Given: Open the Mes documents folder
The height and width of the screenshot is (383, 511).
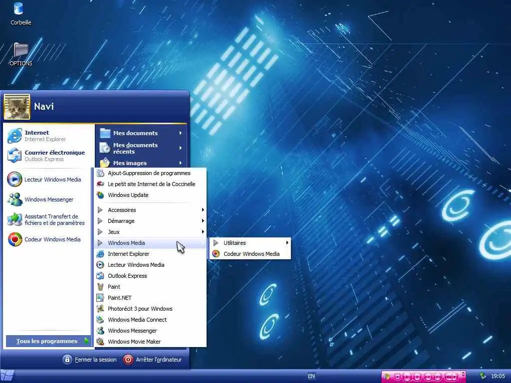Looking at the screenshot, I should pos(140,133).
